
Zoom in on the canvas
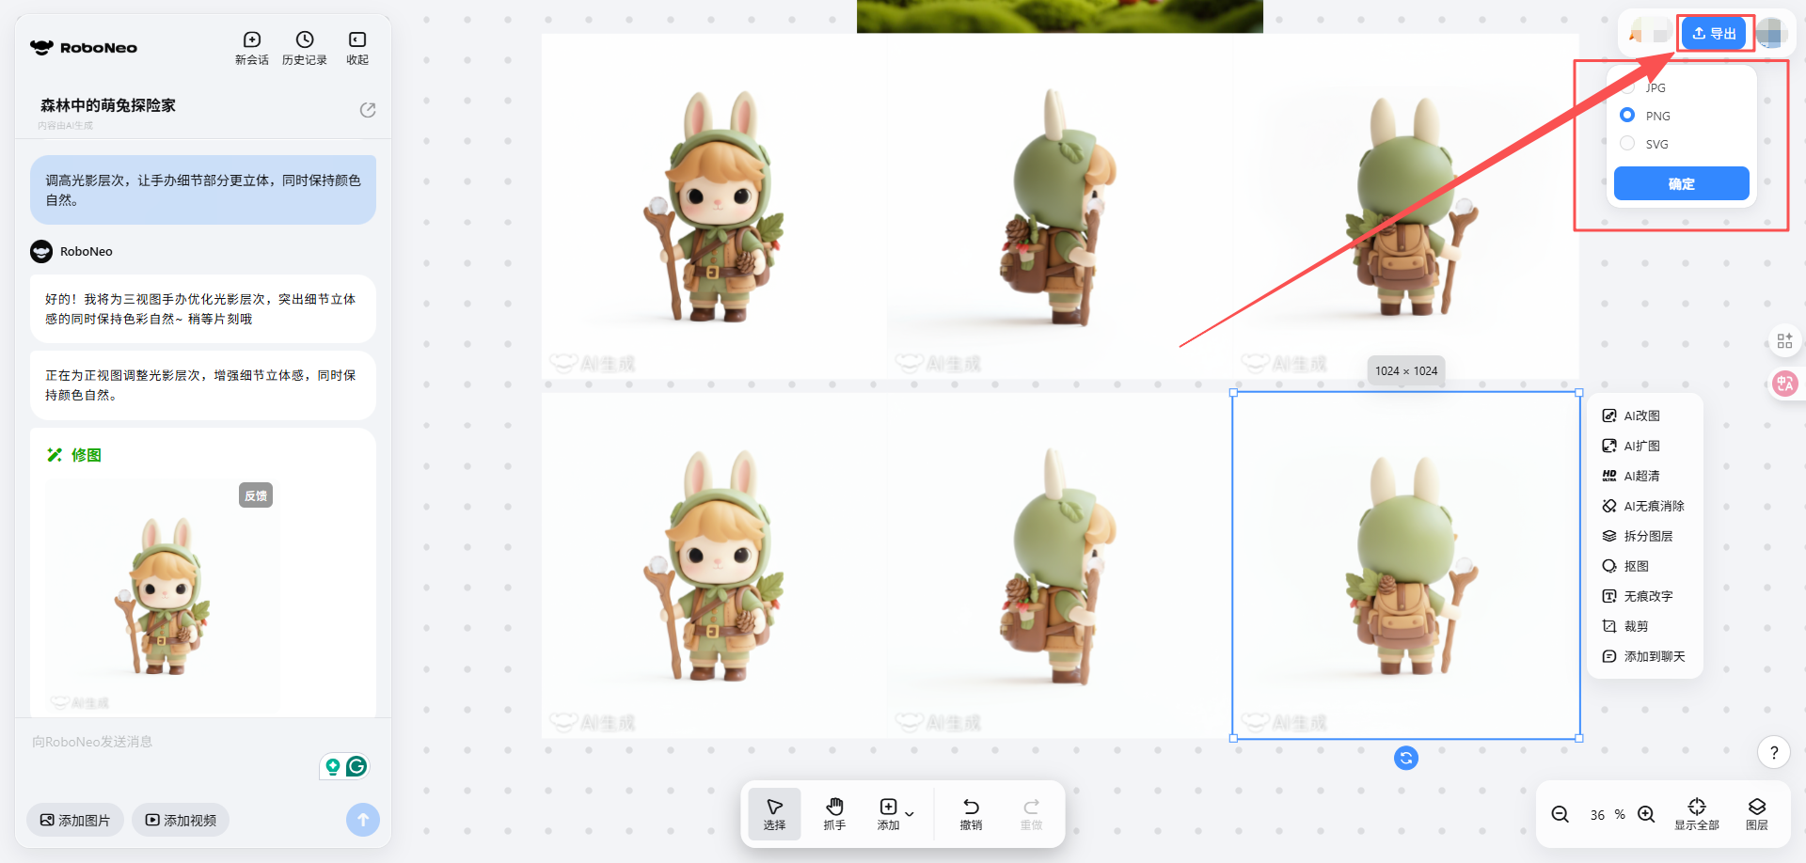pyautogui.click(x=1646, y=814)
